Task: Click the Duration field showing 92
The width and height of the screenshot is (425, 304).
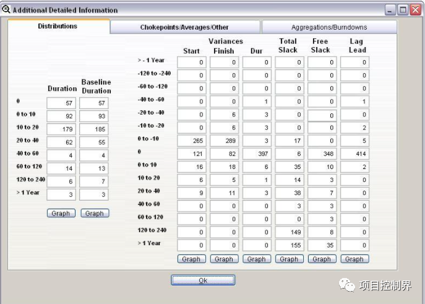Action: click(x=61, y=116)
